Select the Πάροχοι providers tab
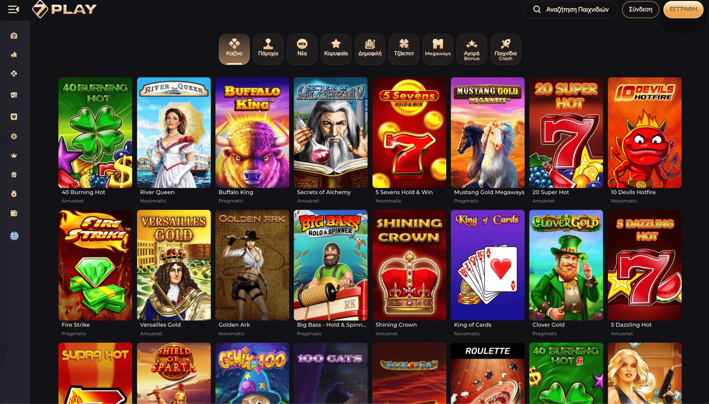 point(268,49)
